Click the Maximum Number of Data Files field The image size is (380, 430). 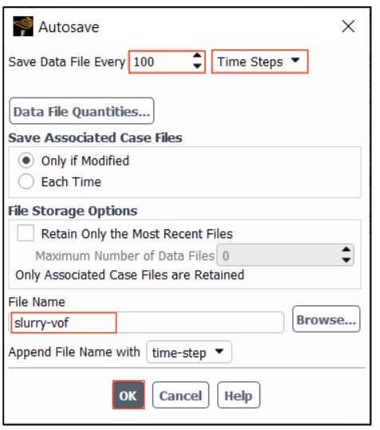click(x=285, y=255)
